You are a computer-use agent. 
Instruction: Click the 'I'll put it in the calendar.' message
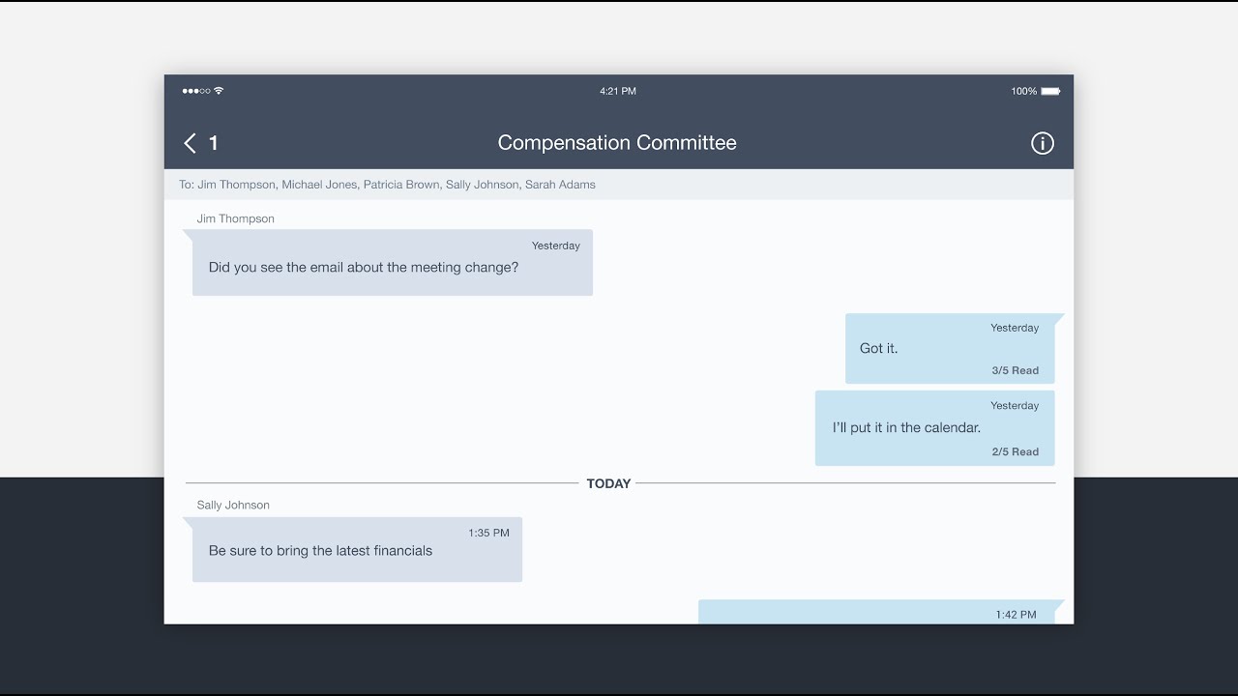tap(934, 428)
